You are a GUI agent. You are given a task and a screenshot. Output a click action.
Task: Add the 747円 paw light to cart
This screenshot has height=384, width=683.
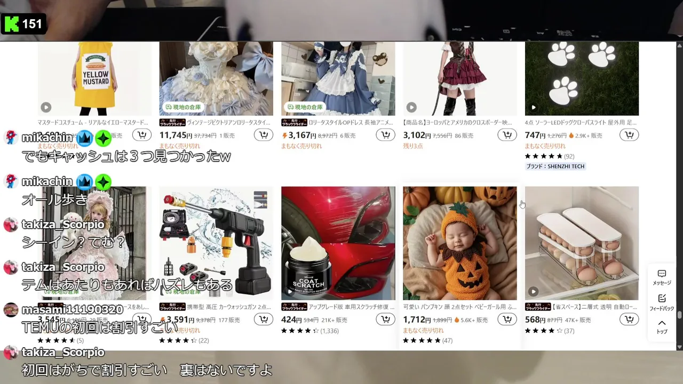tap(629, 135)
